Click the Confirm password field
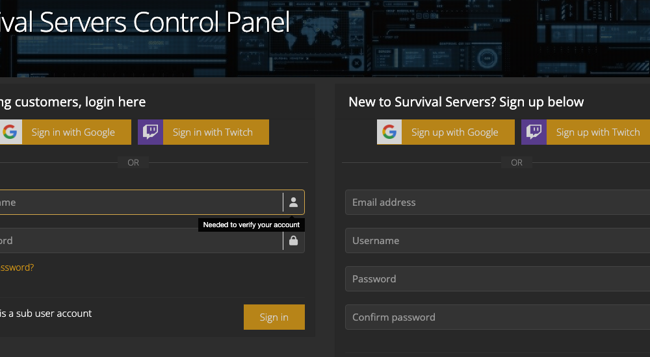The width and height of the screenshot is (650, 357). (x=497, y=317)
